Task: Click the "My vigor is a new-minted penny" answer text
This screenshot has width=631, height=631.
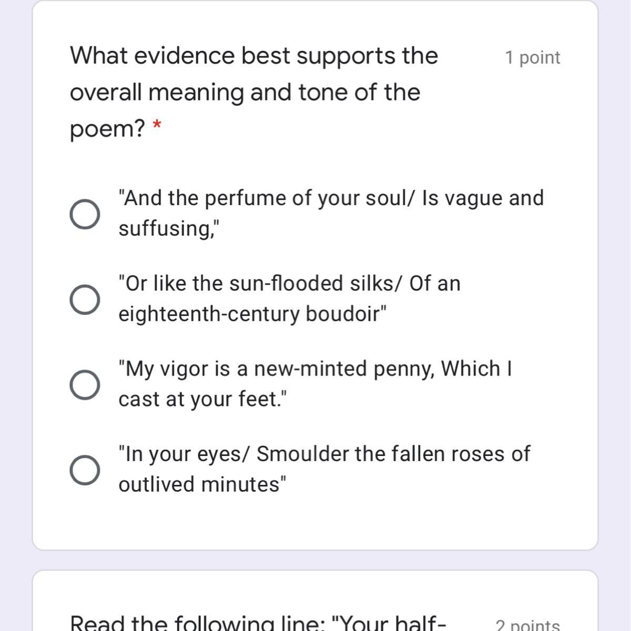Action: tap(315, 369)
